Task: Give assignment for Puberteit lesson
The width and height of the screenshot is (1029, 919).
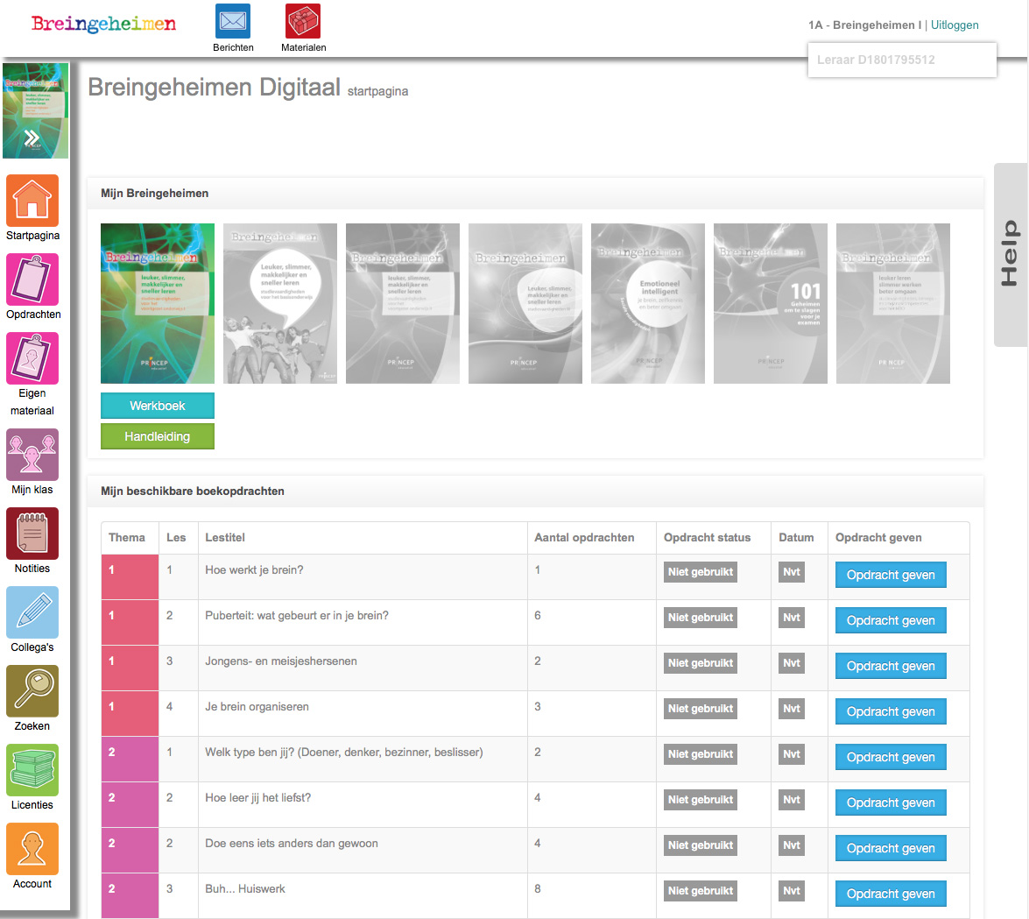Action: tap(891, 620)
